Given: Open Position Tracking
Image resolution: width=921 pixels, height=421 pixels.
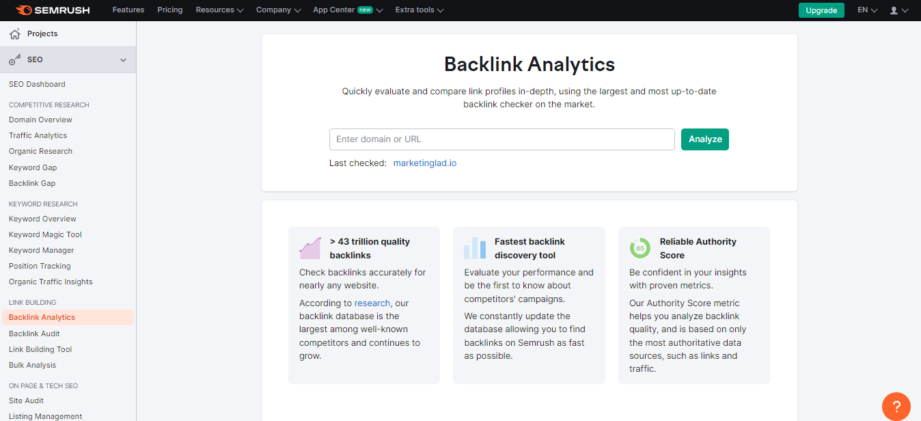Looking at the screenshot, I should 40,266.
